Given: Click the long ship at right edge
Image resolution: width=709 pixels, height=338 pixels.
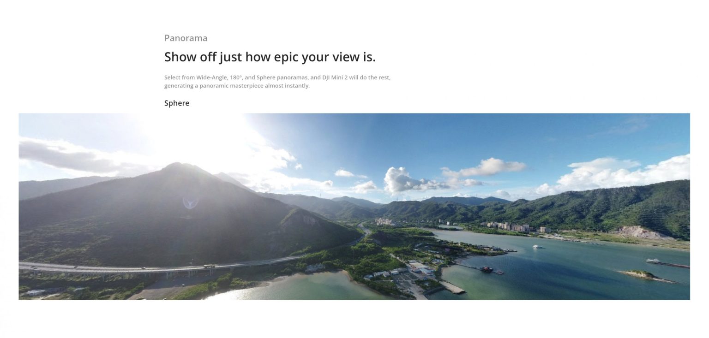Looking at the screenshot, I should [x=667, y=263].
